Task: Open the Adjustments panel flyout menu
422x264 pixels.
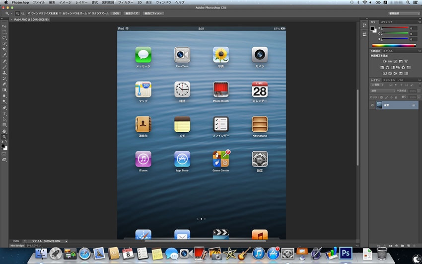Action: click(x=420, y=51)
